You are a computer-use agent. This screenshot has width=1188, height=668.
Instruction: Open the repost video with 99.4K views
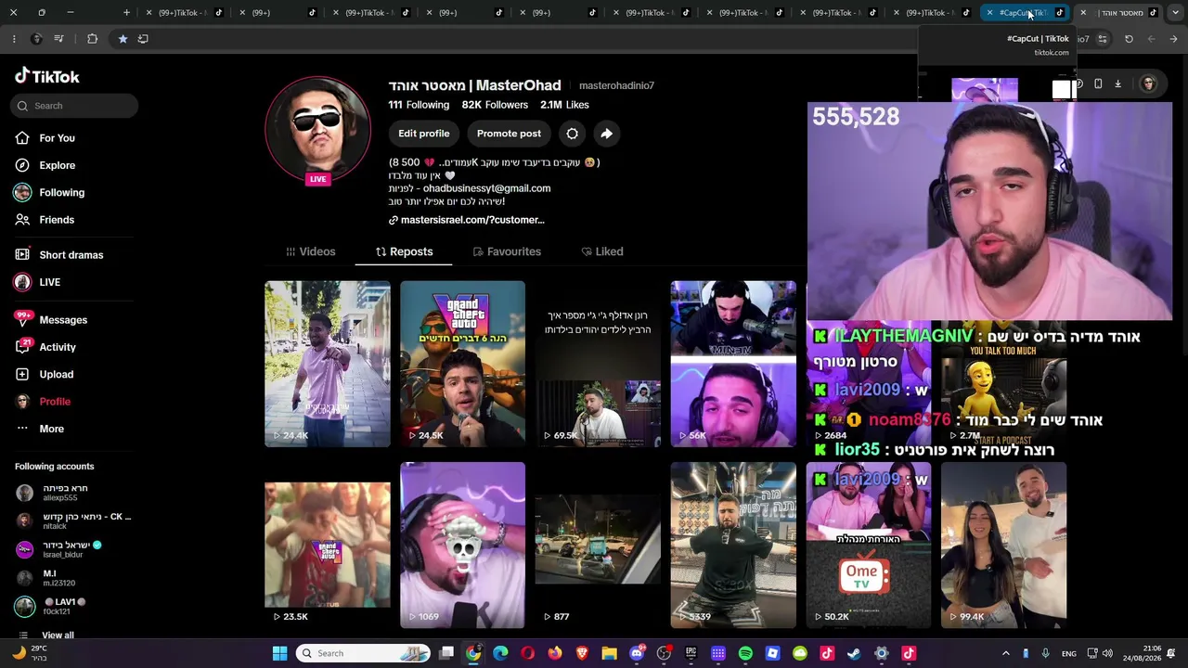point(1003,546)
